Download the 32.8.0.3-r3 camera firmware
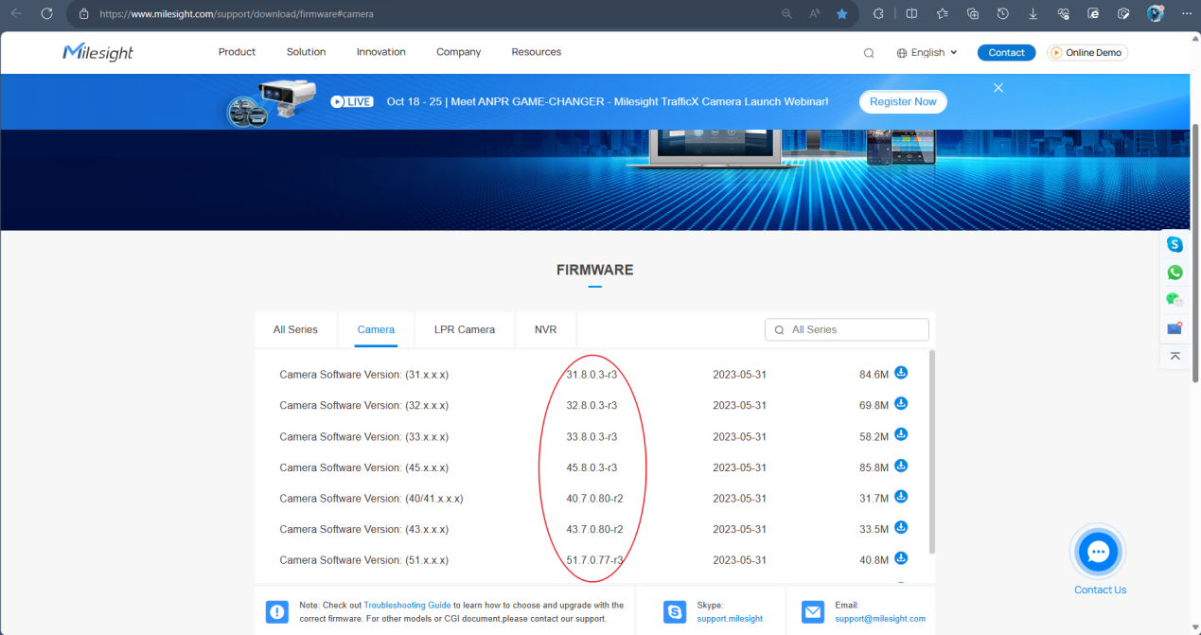The width and height of the screenshot is (1201, 635). [901, 404]
